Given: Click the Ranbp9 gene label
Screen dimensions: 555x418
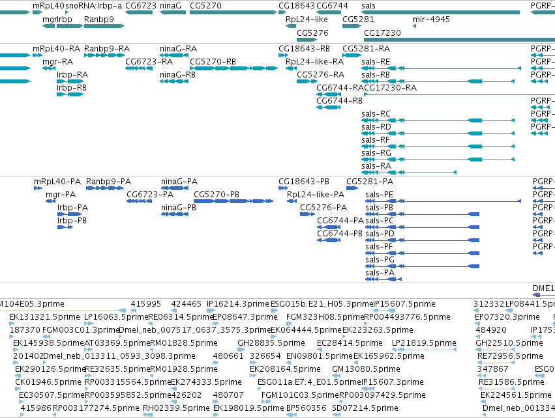Looking at the screenshot, I should pos(98,19).
